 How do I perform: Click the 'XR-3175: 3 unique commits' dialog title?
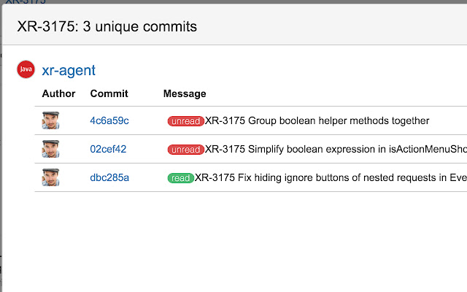click(x=107, y=28)
